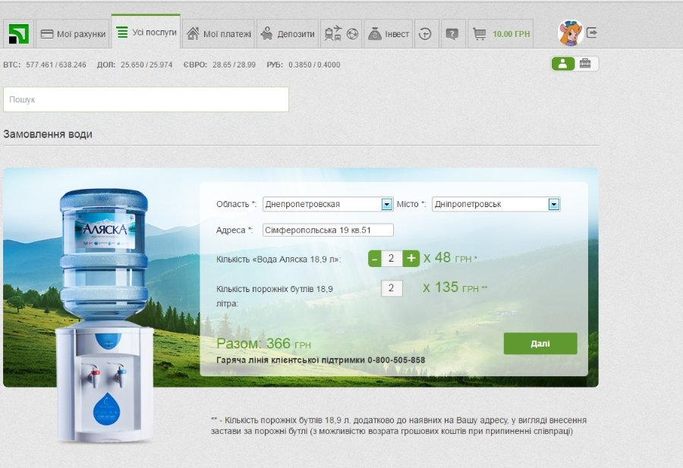Click the Далі button

point(540,344)
